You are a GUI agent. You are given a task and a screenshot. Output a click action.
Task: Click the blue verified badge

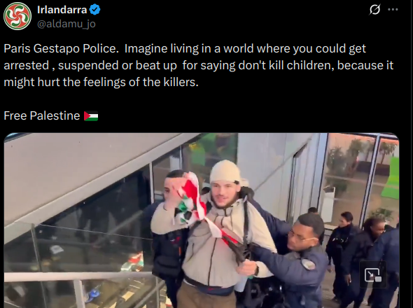[94, 10]
